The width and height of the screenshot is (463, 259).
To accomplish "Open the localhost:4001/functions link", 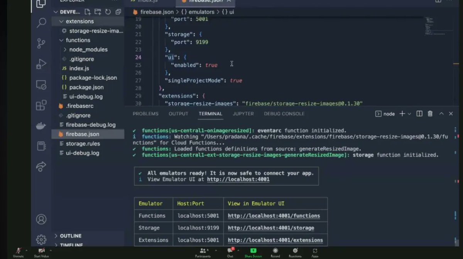I will (x=274, y=216).
